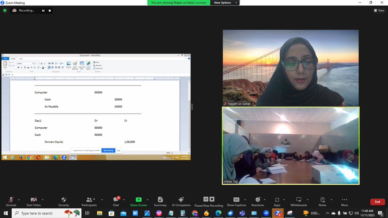Screen dimensions: 388x218
Task: Click the green encryption shield icon
Action: click(x=5, y=10)
